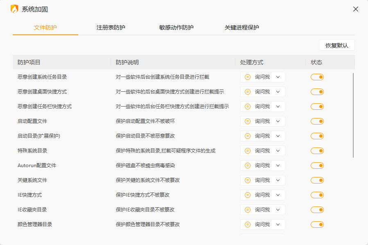Click the ask-me icon in 关键系统文件 row
Screen dimensions: 368x245
coord(248,180)
